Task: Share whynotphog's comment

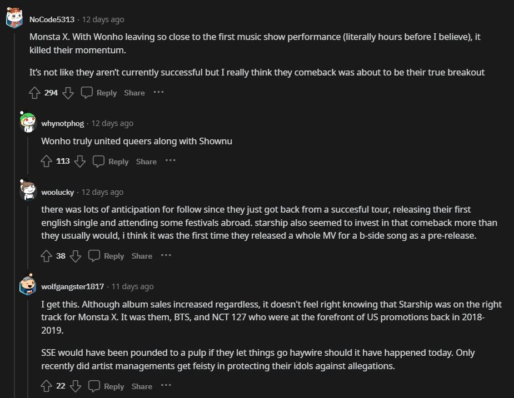Action: tap(146, 162)
